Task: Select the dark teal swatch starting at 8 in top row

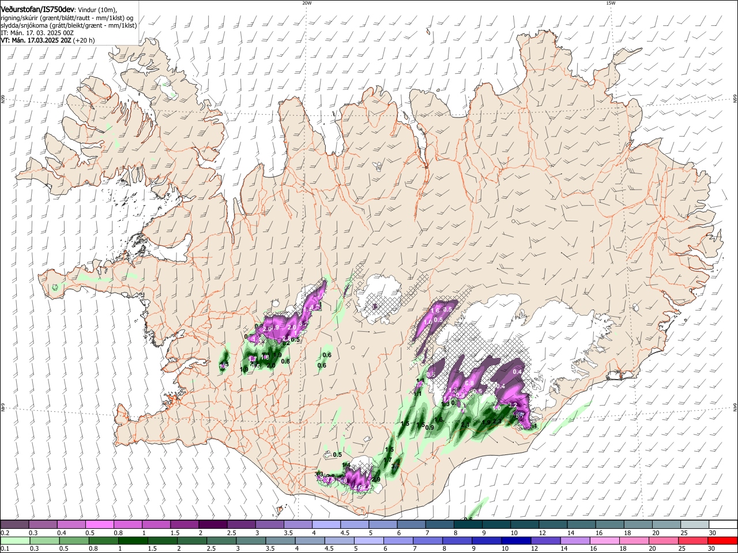Action: coord(468,524)
